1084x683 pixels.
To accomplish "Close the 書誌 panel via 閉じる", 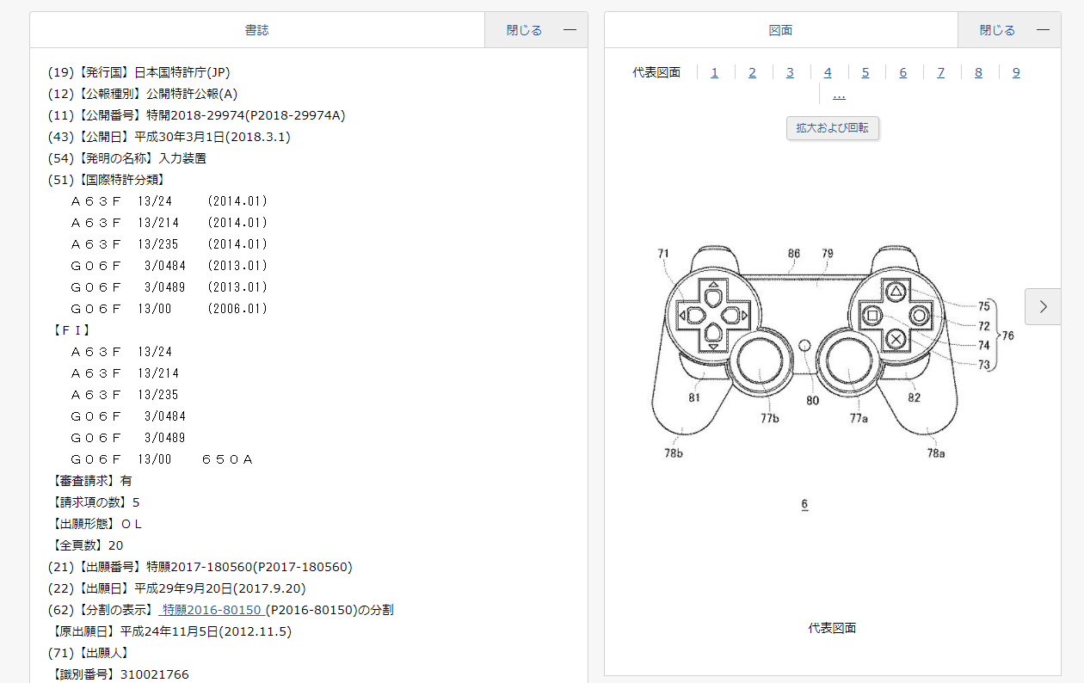I will click(x=524, y=30).
